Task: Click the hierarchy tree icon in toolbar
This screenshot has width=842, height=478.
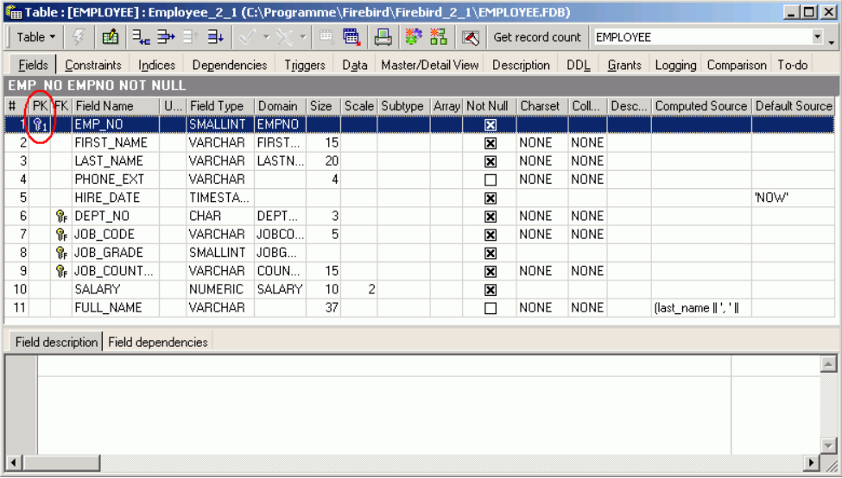Action: tap(438, 37)
